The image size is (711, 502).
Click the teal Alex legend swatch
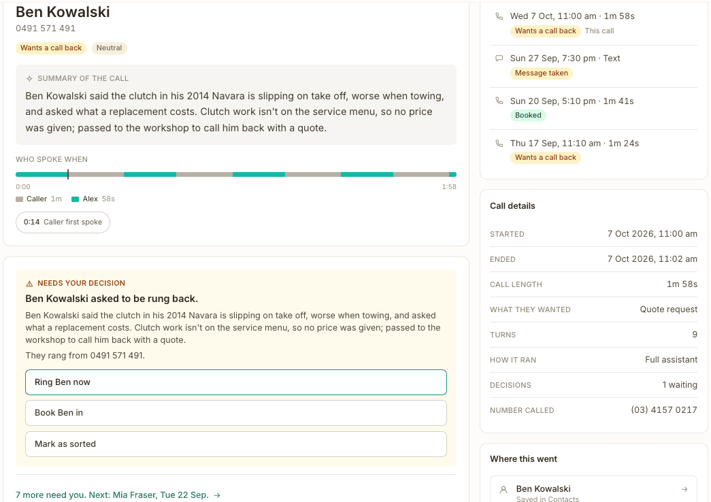[76, 199]
